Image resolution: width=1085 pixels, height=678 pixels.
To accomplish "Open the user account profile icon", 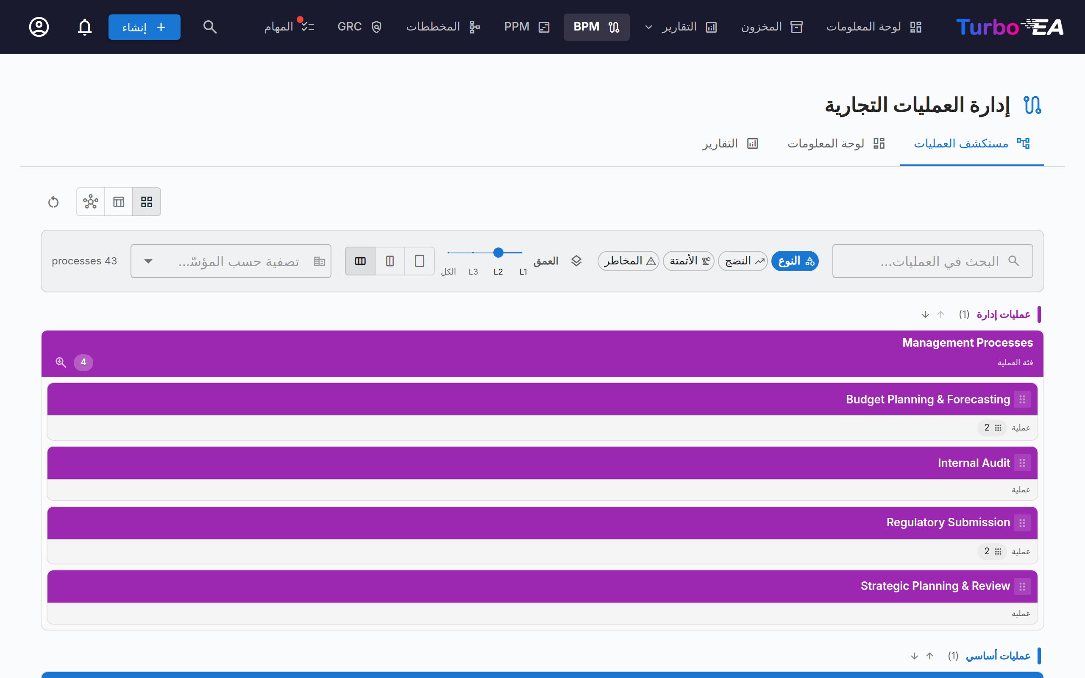I will click(x=39, y=27).
